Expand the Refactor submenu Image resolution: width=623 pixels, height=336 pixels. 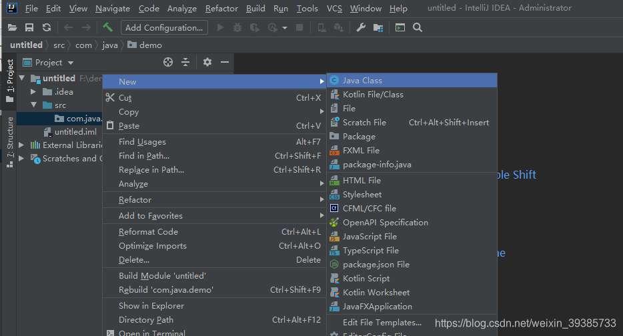(214, 200)
